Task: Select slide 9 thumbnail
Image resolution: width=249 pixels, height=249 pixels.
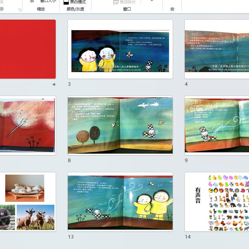Action: tap(217, 125)
